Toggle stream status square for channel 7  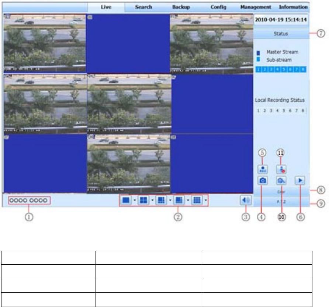click(297, 70)
